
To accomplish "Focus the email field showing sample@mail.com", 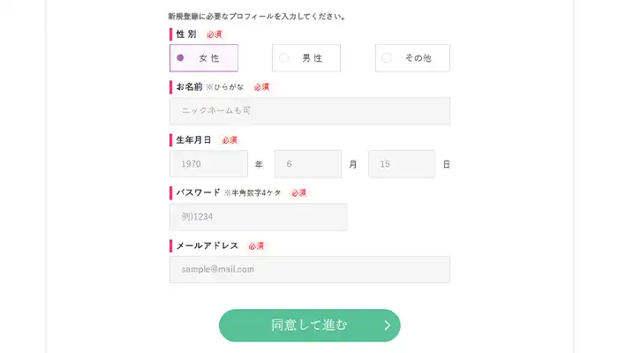I will point(309,269).
